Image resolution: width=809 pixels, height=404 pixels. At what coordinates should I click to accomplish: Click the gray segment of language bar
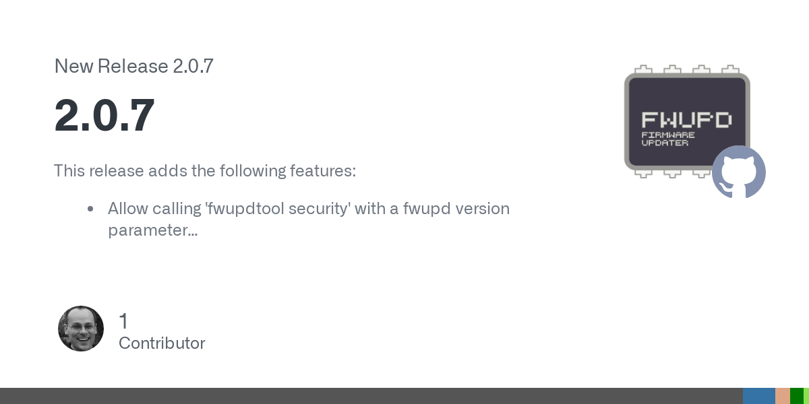coord(371,396)
